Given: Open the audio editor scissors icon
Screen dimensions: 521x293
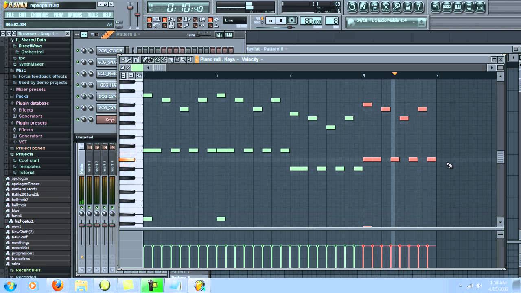Looking at the screenshot, I should click(385, 7).
